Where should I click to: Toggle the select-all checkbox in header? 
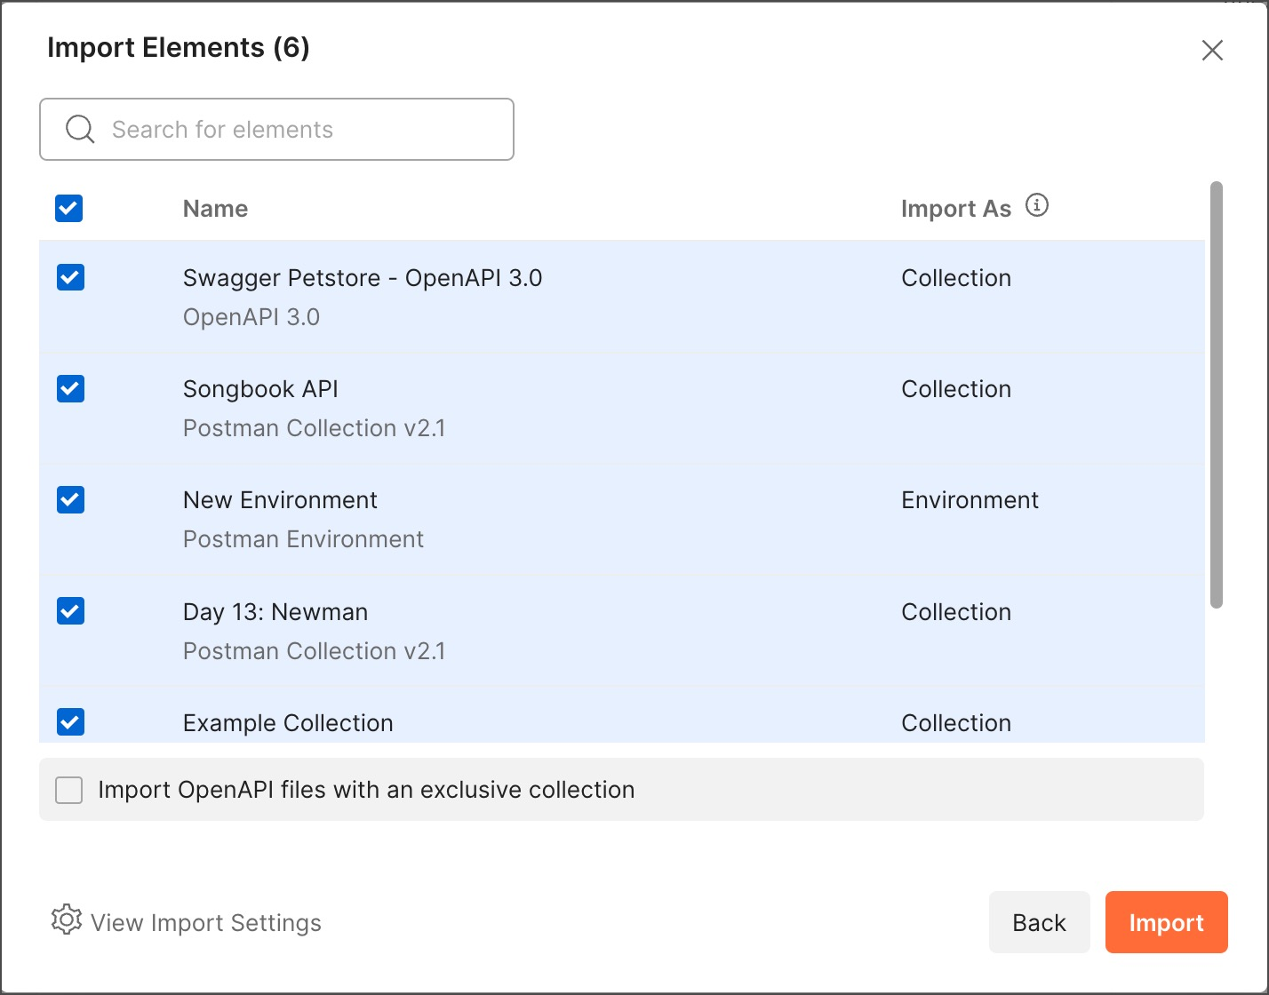69,209
